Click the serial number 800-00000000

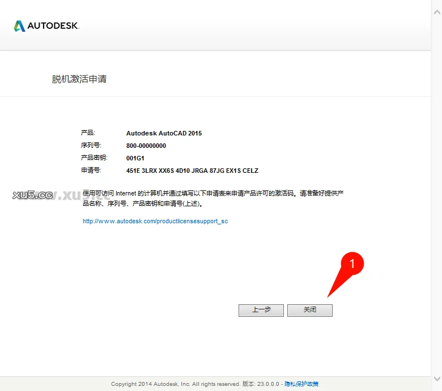[x=146, y=146]
